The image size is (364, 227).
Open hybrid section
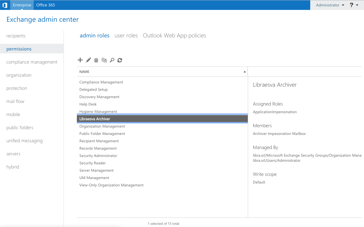click(12, 167)
